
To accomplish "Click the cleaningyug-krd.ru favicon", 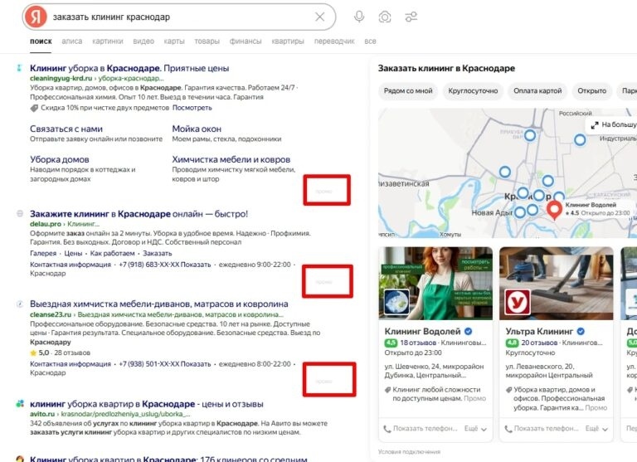I will [19, 68].
